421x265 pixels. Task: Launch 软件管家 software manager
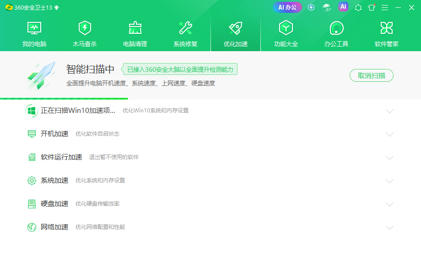(387, 31)
